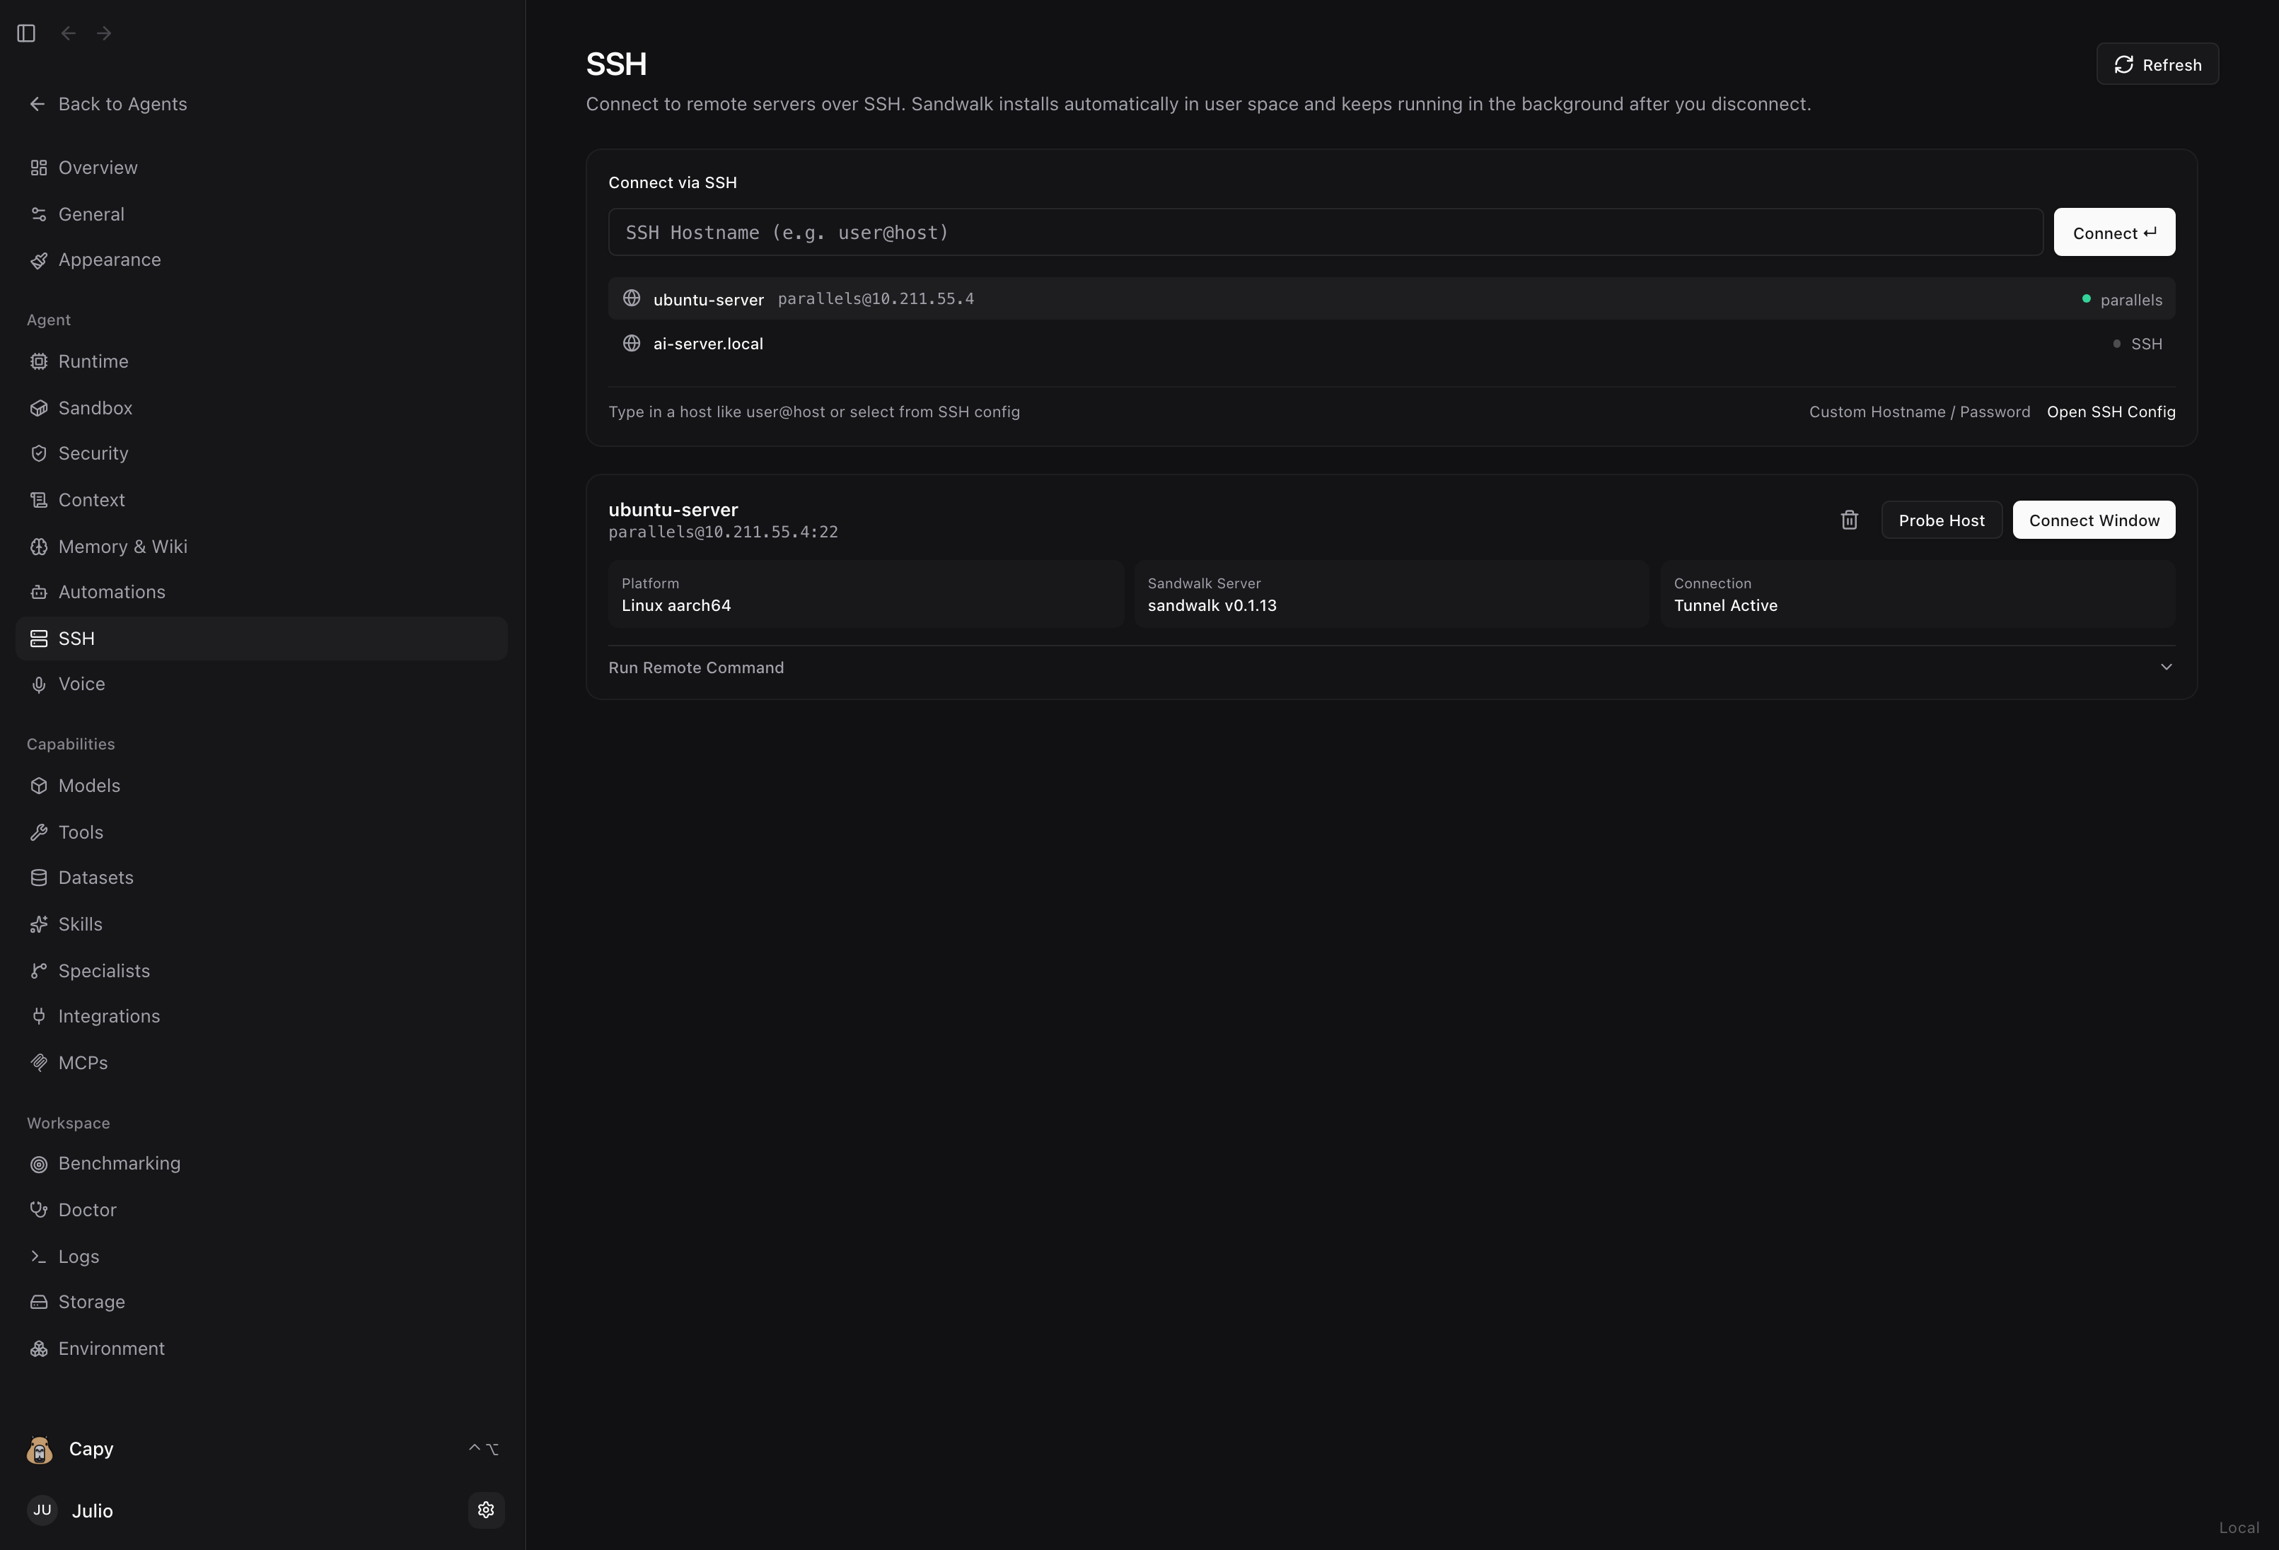This screenshot has height=1550, width=2279.
Task: Open the Logs section
Action: [x=261, y=1257]
